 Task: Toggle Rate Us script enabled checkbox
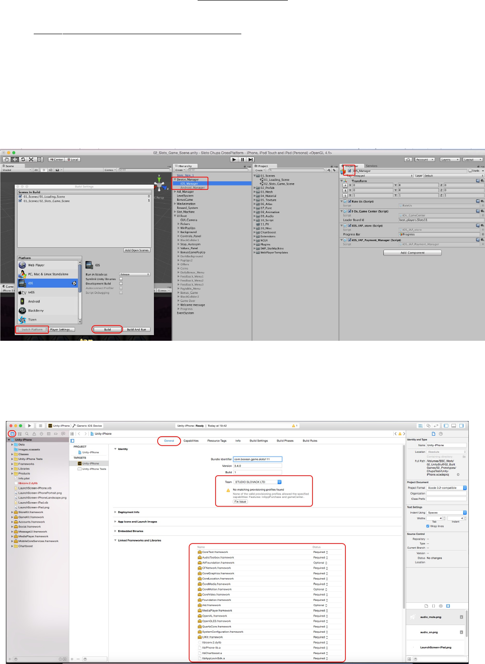[349, 201]
